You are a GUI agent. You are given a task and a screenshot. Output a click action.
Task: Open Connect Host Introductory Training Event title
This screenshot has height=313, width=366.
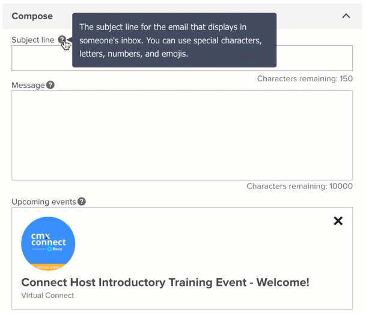[x=165, y=282]
